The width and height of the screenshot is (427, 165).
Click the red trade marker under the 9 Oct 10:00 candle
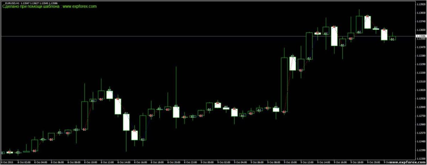[284, 112]
